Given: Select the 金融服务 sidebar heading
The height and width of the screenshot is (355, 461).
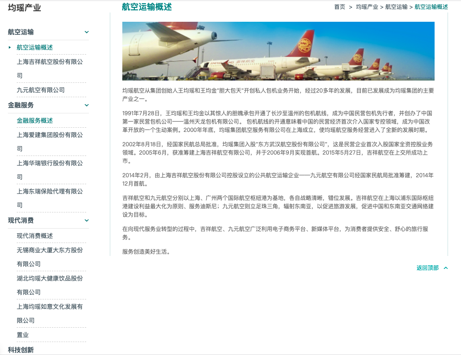Looking at the screenshot, I should click(x=21, y=105).
